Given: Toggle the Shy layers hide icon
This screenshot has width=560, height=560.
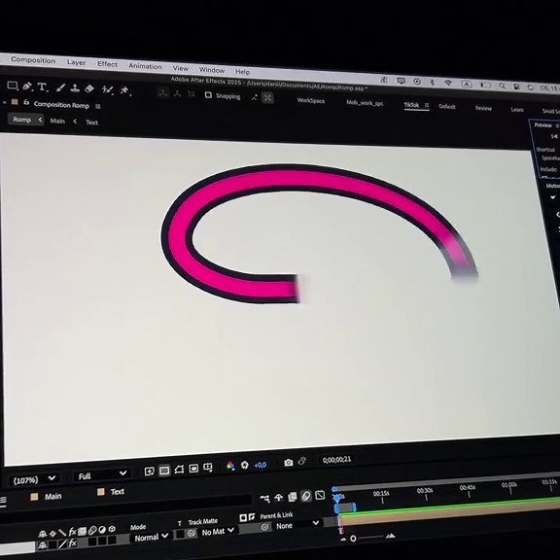Looking at the screenshot, I should [x=279, y=497].
